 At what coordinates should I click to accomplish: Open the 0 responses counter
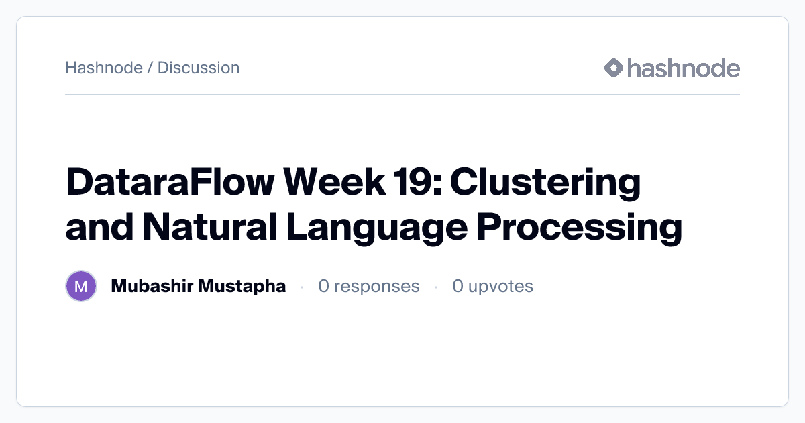(x=369, y=285)
